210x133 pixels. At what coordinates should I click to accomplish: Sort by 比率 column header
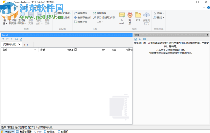coord(114,50)
